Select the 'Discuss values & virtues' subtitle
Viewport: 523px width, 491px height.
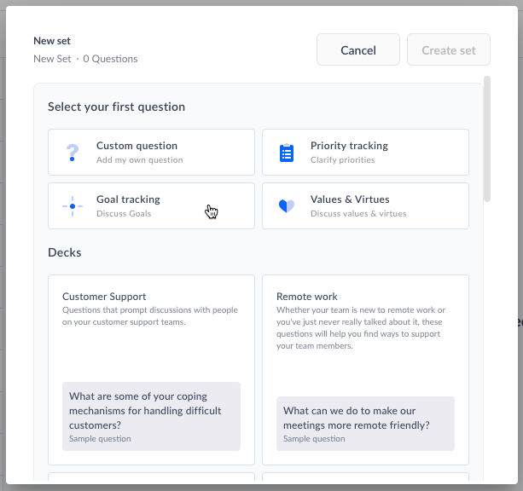point(358,213)
